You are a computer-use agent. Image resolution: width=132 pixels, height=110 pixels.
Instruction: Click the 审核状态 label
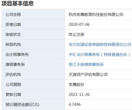[13, 34]
